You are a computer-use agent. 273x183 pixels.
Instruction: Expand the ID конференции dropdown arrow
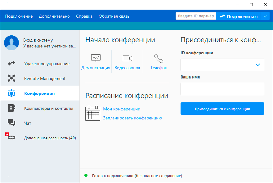pyautogui.click(x=258, y=65)
